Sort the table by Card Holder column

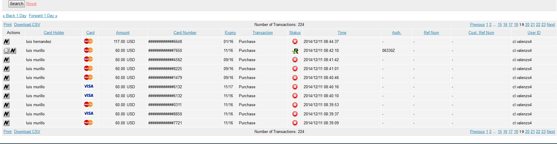pyautogui.click(x=54, y=32)
